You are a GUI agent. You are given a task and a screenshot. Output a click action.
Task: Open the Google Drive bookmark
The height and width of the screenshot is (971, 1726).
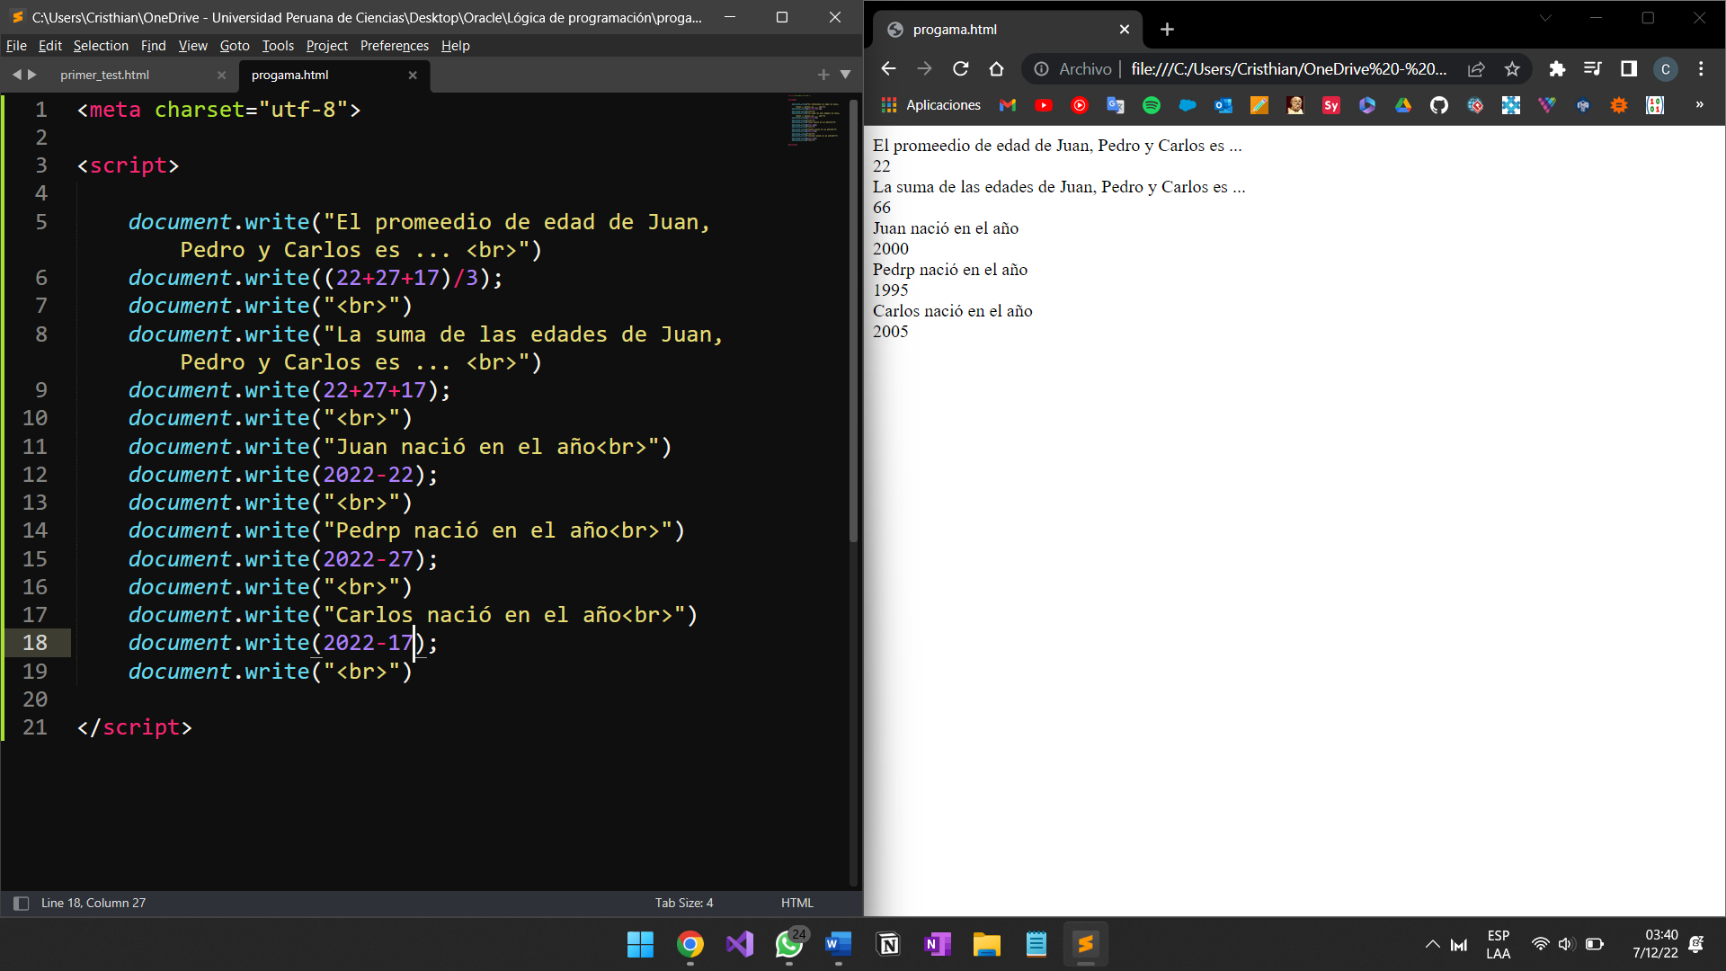1403,105
